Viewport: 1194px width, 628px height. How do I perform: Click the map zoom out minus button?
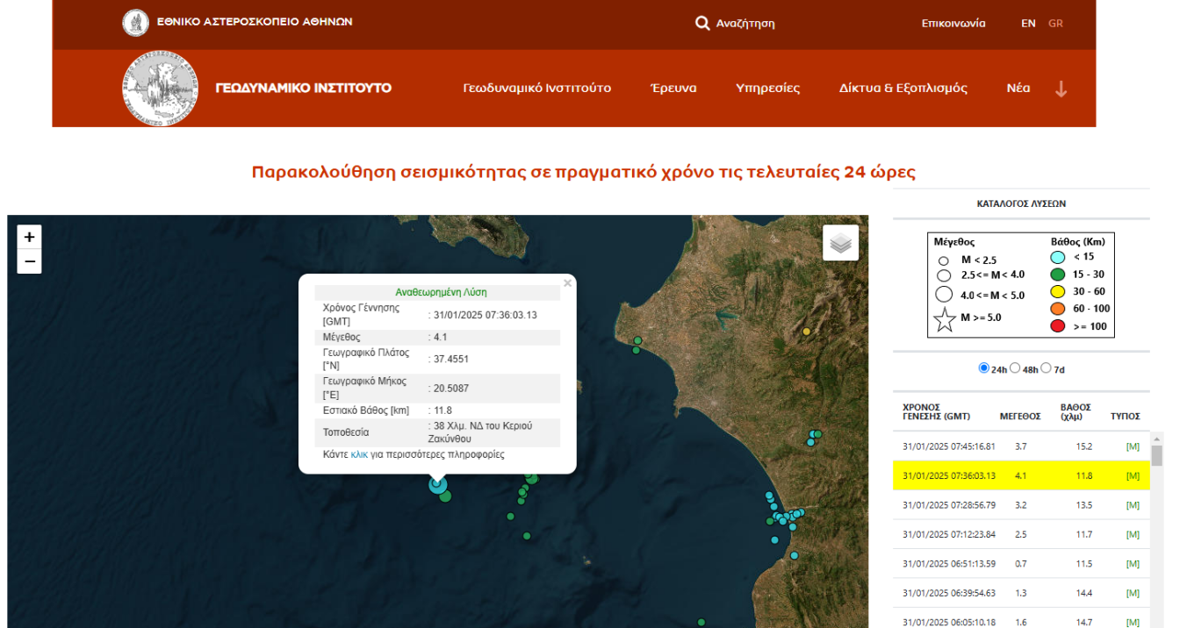[x=29, y=261]
